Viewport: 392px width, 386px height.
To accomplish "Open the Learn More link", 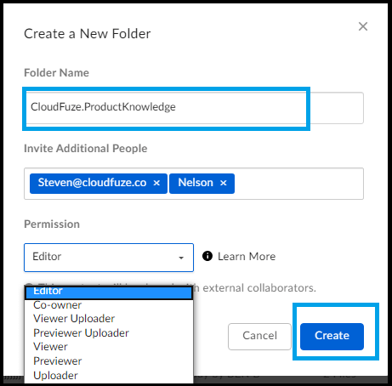I will (247, 256).
